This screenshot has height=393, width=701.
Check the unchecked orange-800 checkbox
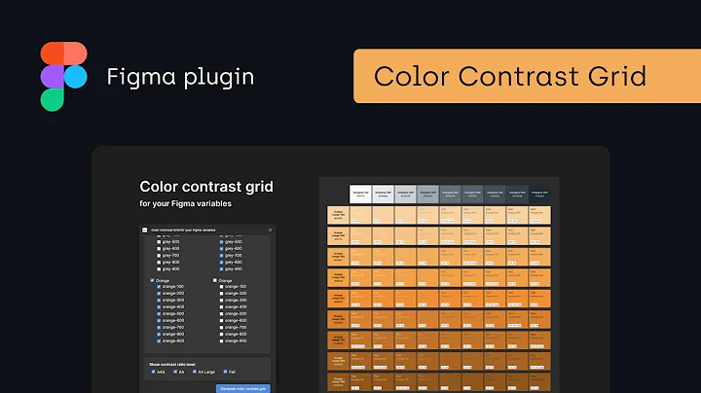[221, 334]
